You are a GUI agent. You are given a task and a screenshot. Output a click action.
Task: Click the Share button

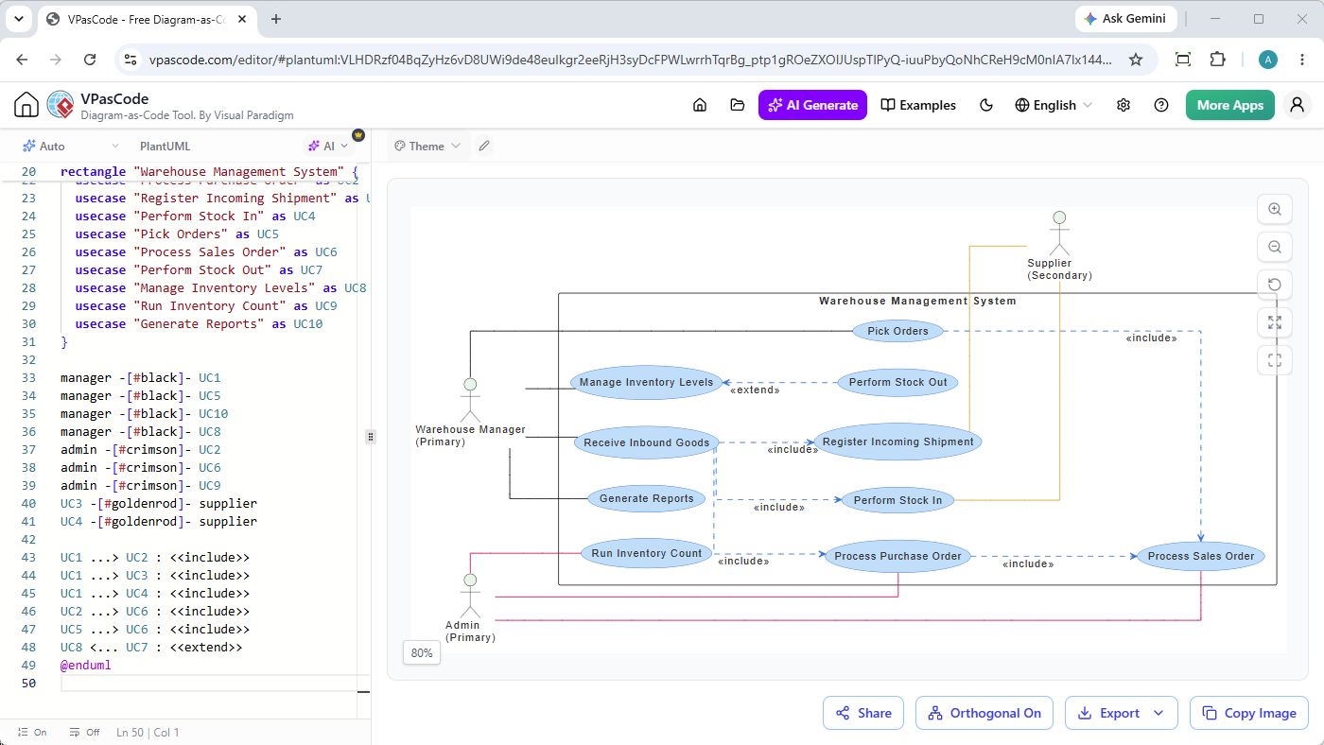click(863, 713)
